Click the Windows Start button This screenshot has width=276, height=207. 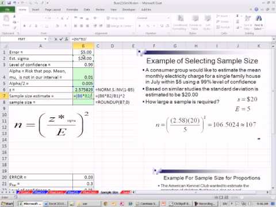[7, 204]
